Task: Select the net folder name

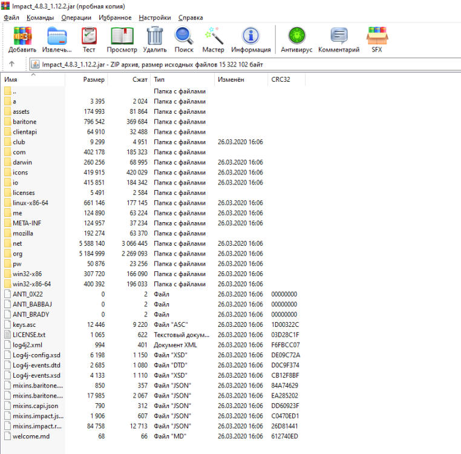Action: 18,243
